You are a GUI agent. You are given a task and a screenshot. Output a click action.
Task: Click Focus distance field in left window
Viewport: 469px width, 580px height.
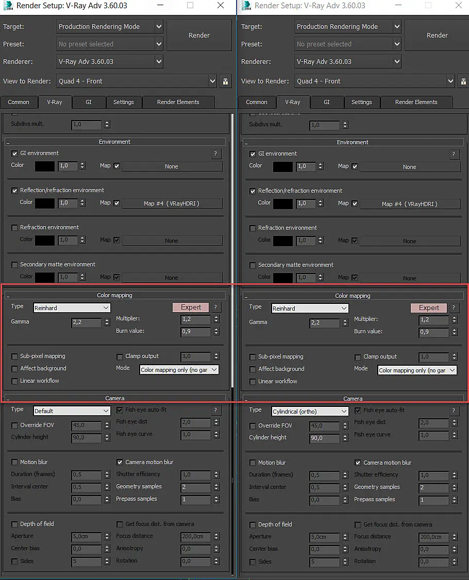196,536
